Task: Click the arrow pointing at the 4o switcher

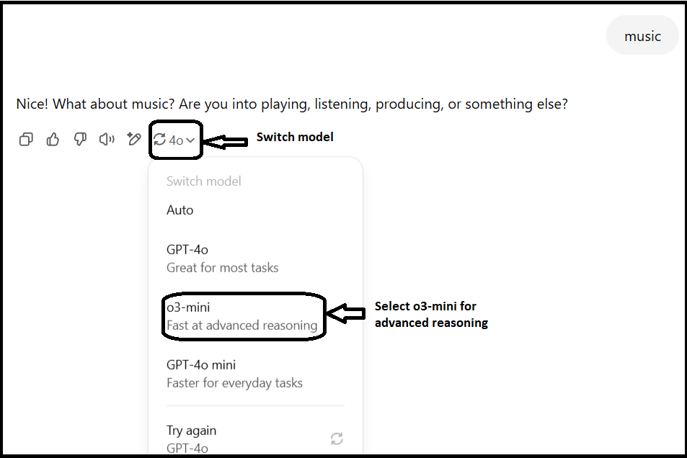Action: (226, 142)
